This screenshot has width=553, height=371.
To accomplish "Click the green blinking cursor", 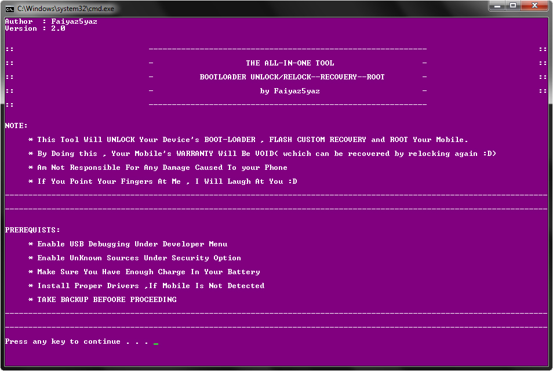I will click(156, 343).
